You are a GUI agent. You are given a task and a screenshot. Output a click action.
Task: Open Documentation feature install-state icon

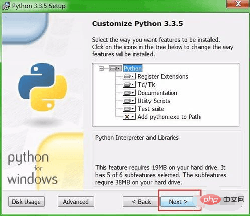pyautogui.click(x=129, y=93)
